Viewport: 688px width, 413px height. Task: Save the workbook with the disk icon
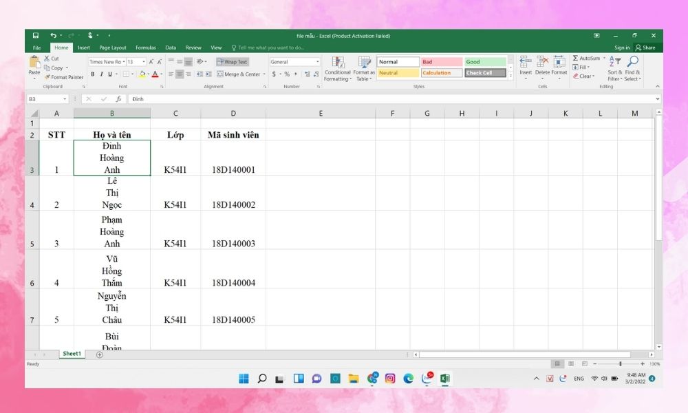36,36
